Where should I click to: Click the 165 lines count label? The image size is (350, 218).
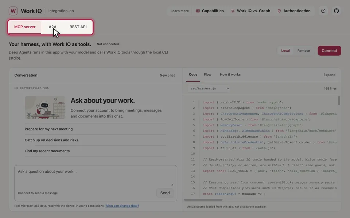click(x=330, y=89)
